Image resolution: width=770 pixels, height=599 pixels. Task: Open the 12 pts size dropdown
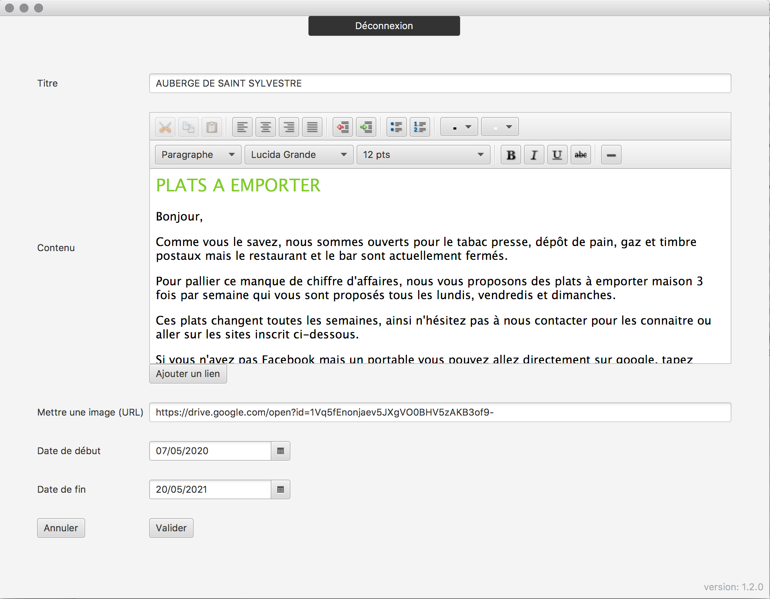click(423, 155)
